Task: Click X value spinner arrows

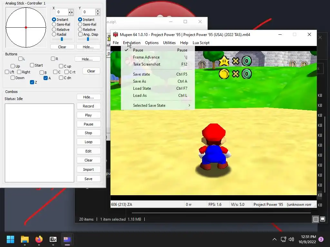Action: pos(71,12)
